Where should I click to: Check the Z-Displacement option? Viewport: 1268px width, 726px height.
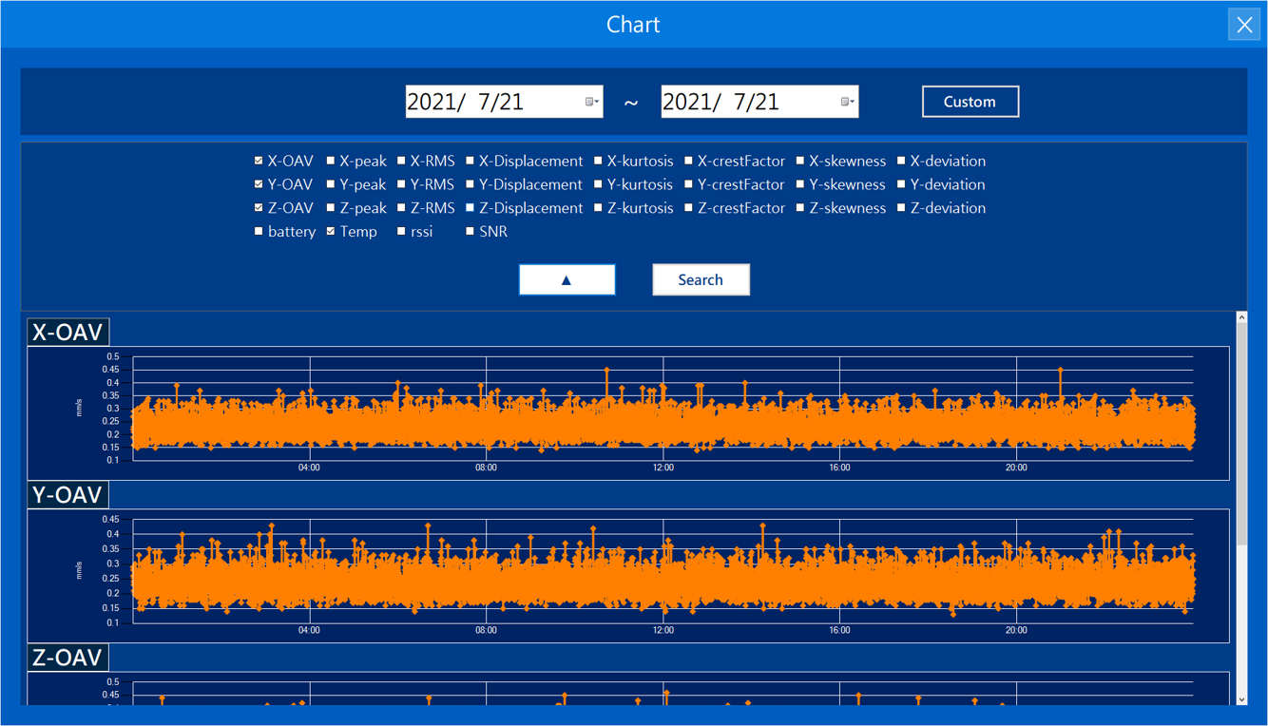pyautogui.click(x=470, y=208)
